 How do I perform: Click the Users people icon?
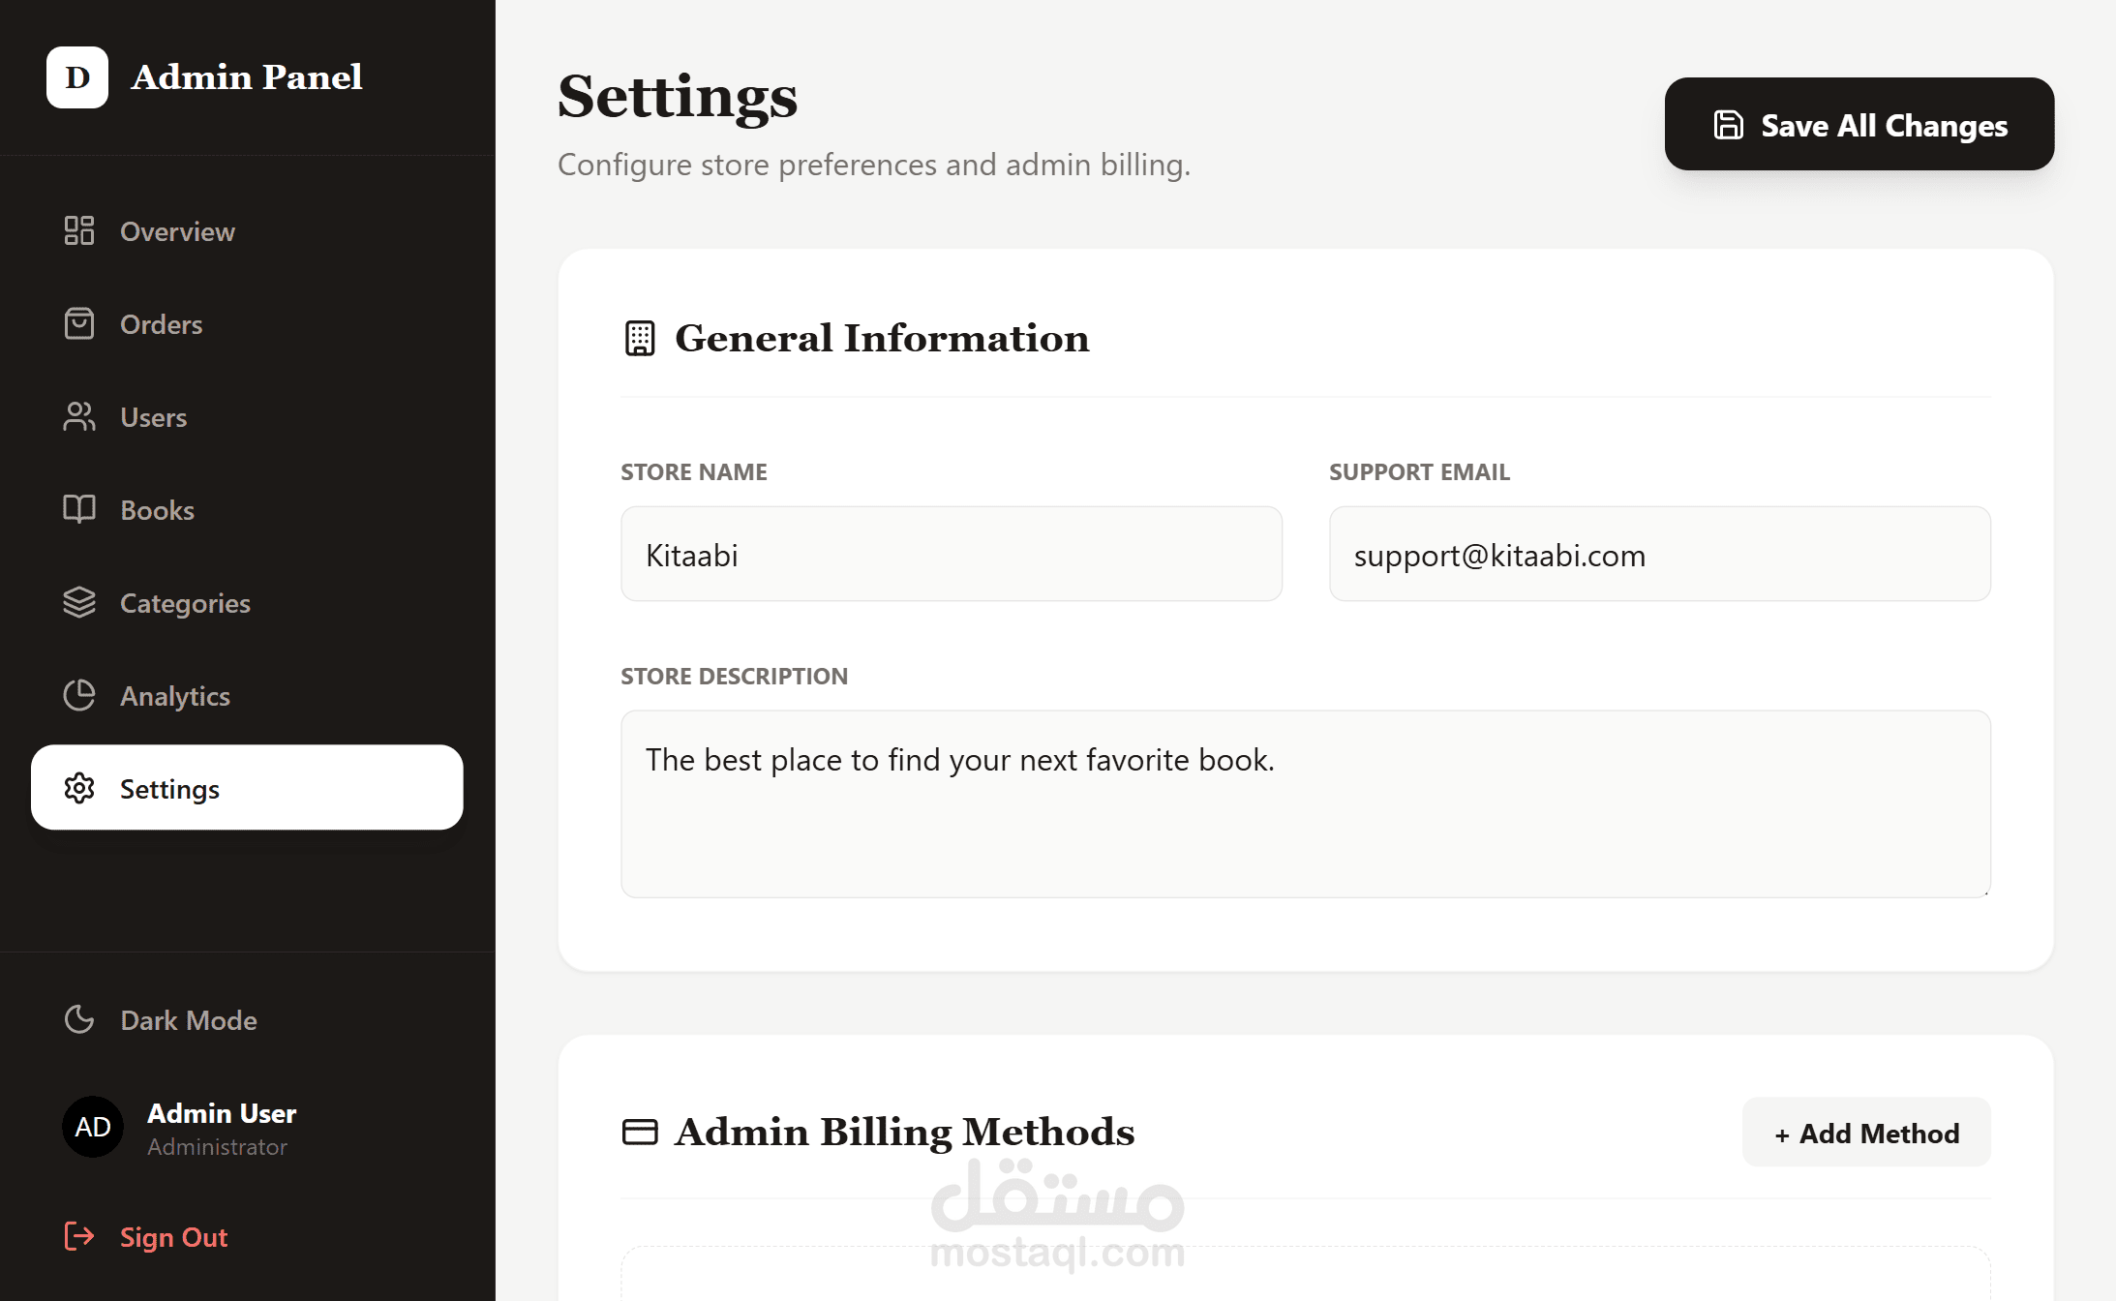click(x=79, y=416)
